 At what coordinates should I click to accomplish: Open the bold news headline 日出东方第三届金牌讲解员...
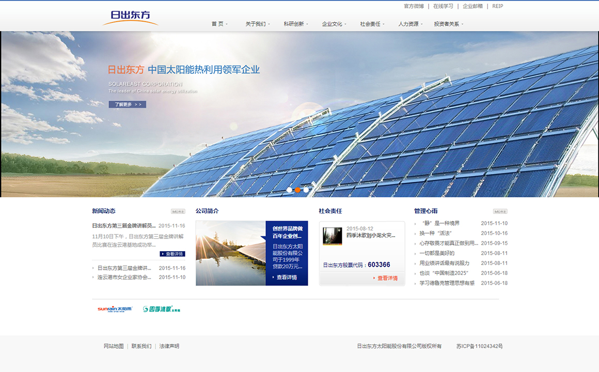coord(124,226)
